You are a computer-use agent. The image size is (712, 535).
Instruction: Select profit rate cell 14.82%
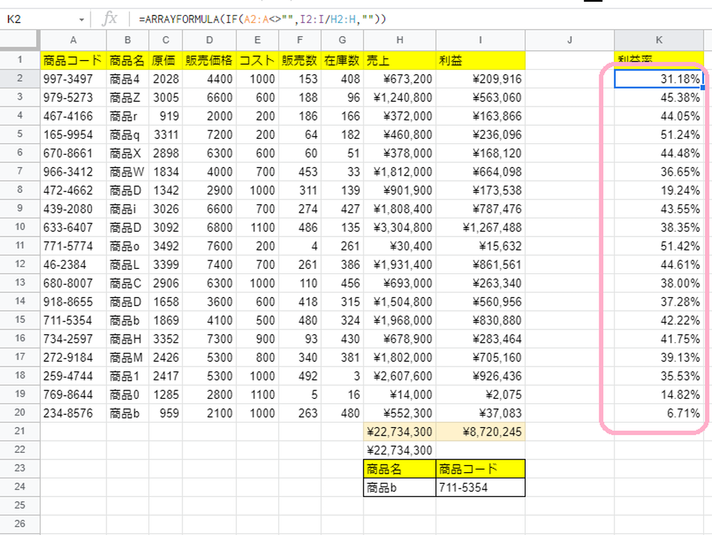[659, 394]
